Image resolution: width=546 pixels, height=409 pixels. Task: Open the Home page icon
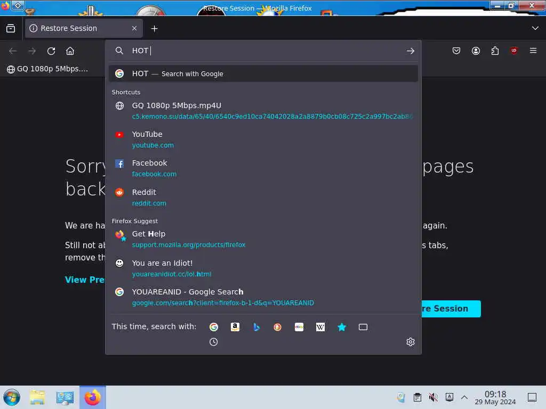click(70, 51)
